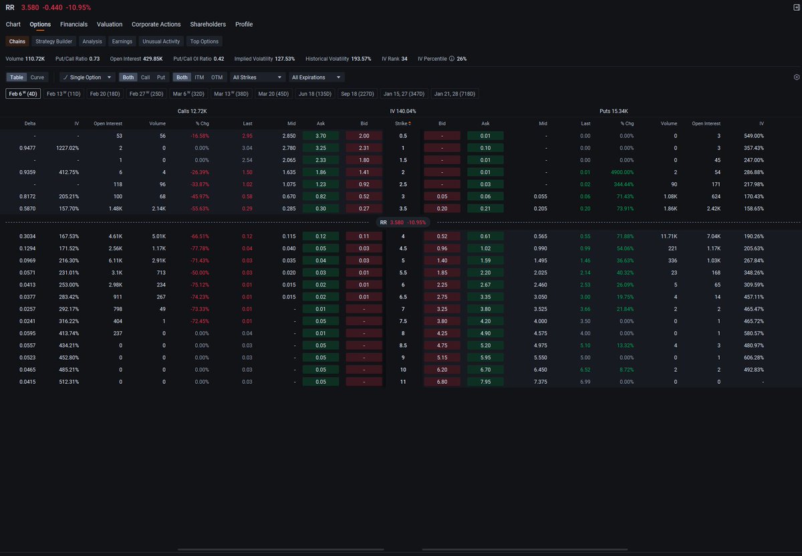This screenshot has height=556, width=802.
Task: Click the Calls 12.72K header
Action: coord(192,111)
